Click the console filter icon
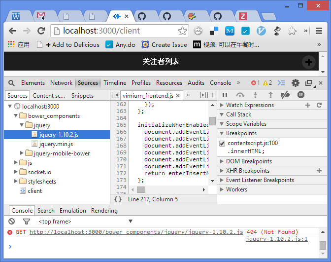331x262 pixels. click(x=27, y=222)
